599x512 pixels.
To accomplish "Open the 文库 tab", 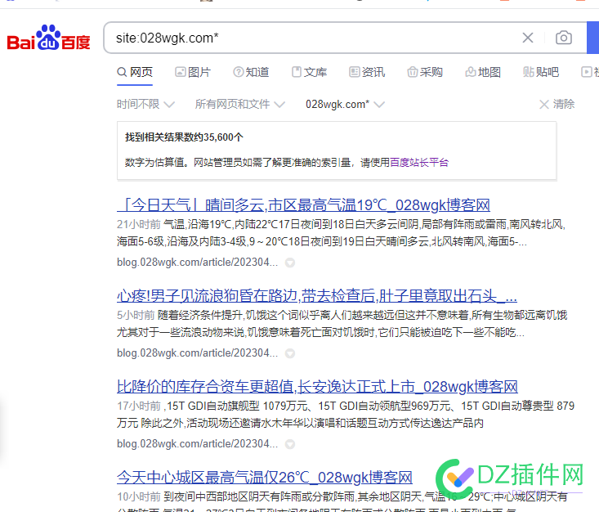I will [310, 72].
